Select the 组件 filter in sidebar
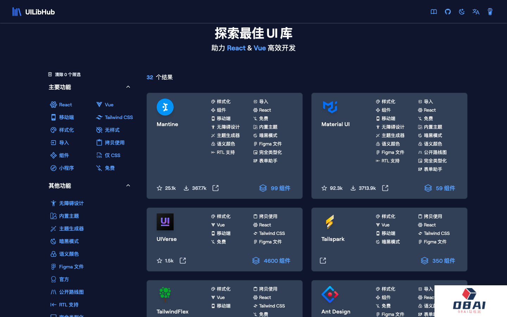The width and height of the screenshot is (507, 317). [60, 155]
